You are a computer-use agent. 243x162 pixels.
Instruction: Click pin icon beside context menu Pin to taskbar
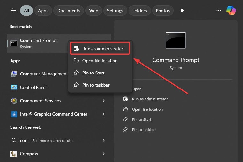76,85
